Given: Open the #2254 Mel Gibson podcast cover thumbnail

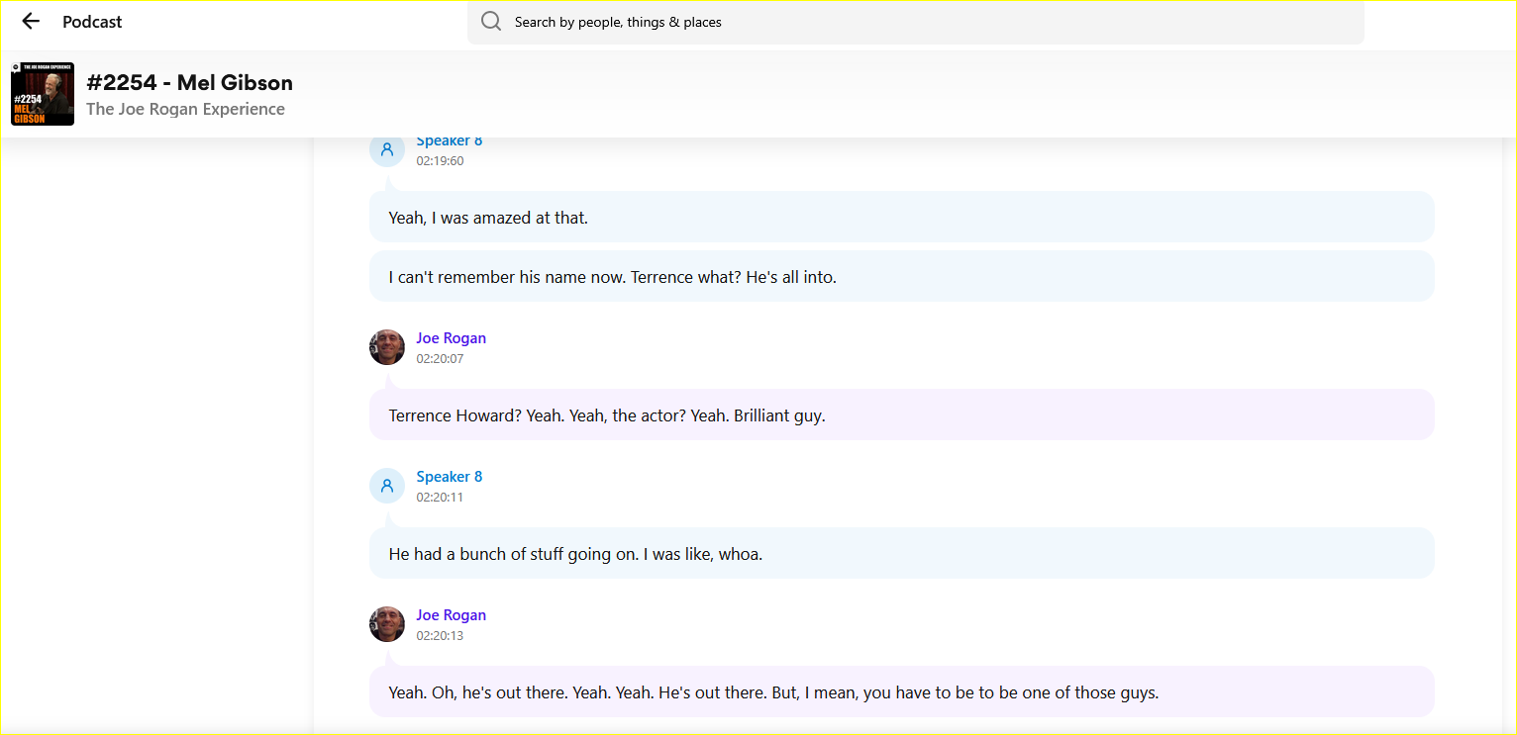Looking at the screenshot, I should click(x=43, y=94).
